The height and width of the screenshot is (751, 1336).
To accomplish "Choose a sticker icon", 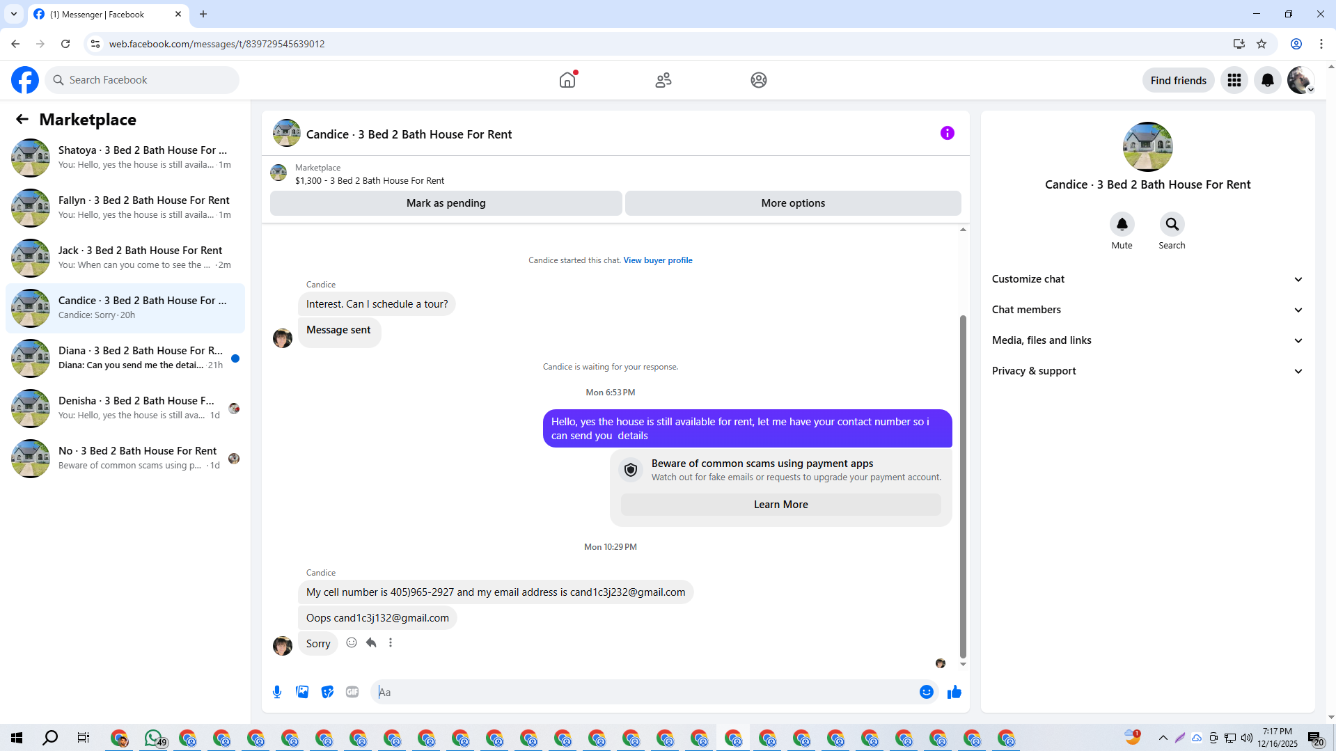I will (x=327, y=692).
